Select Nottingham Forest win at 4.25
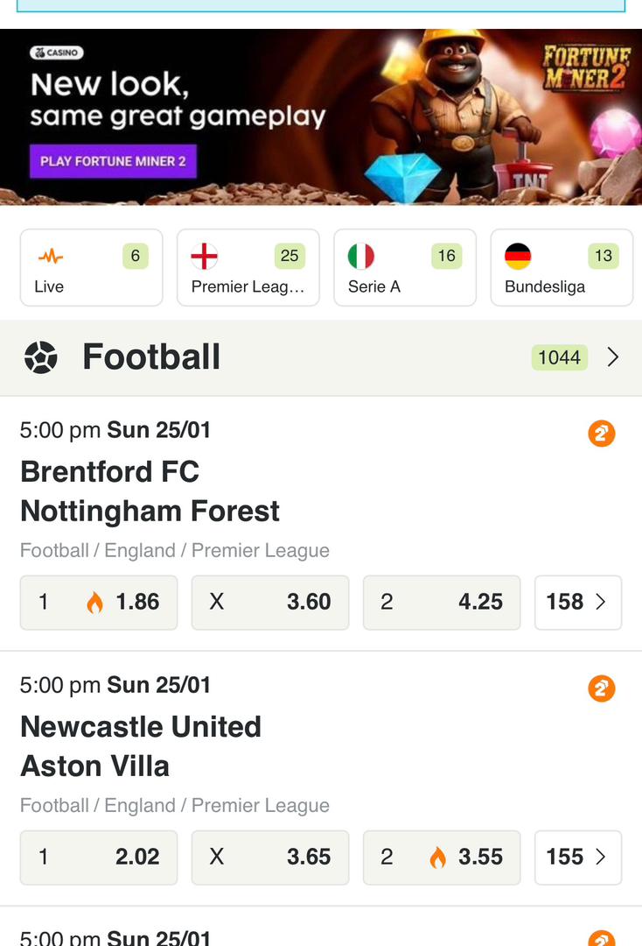 [442, 603]
